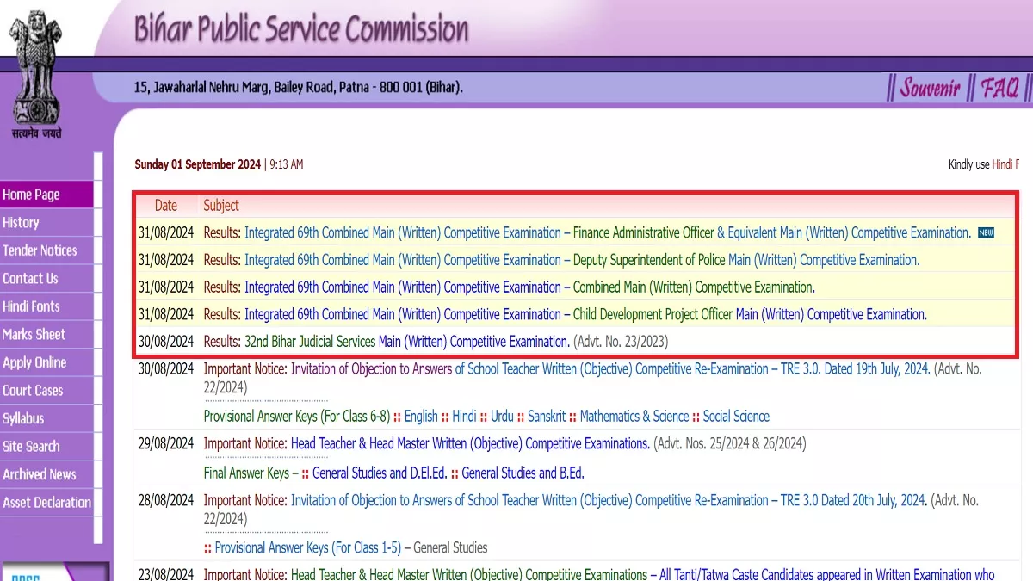The width and height of the screenshot is (1033, 581).
Task: Click the '(Advt. No. 23/2023)' text
Action: click(621, 342)
